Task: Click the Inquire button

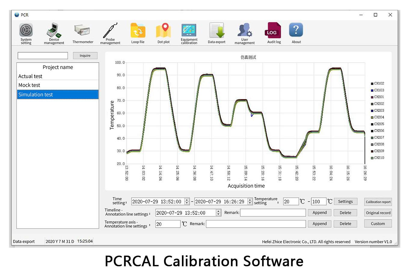Action: 85,56
